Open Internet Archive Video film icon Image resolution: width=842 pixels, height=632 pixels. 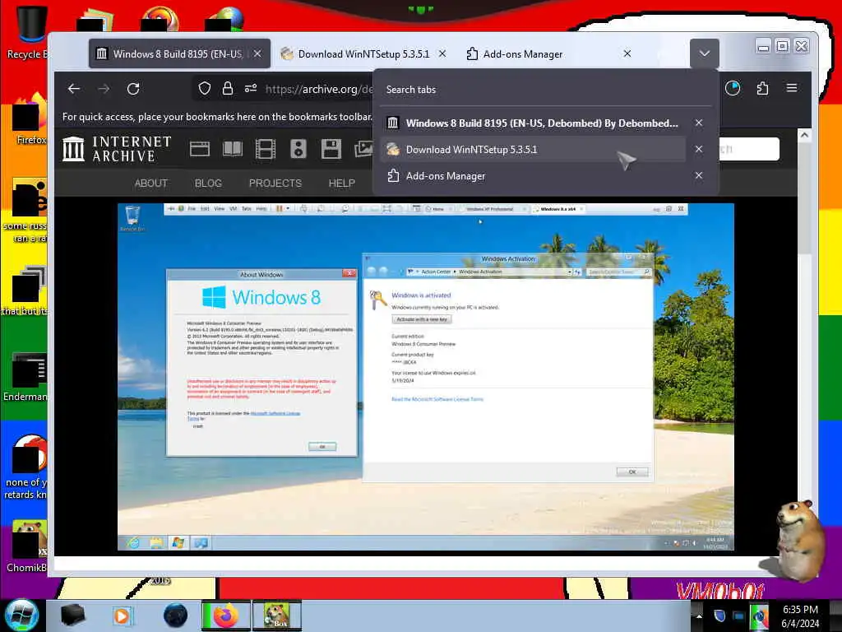click(266, 149)
